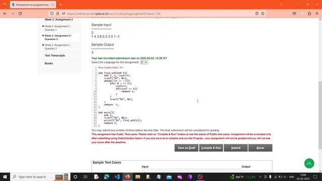This screenshot has width=322, height=181.
Task: Click the Firefox View icon in the tab bar
Action: (5, 5)
